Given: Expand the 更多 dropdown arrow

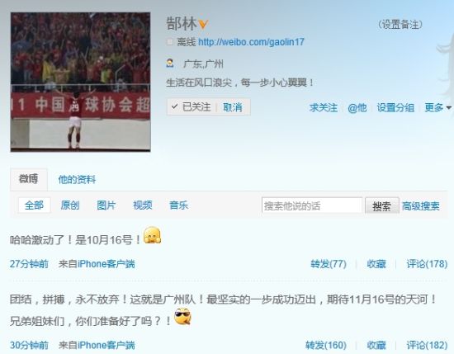Looking at the screenshot, I should tap(449, 107).
